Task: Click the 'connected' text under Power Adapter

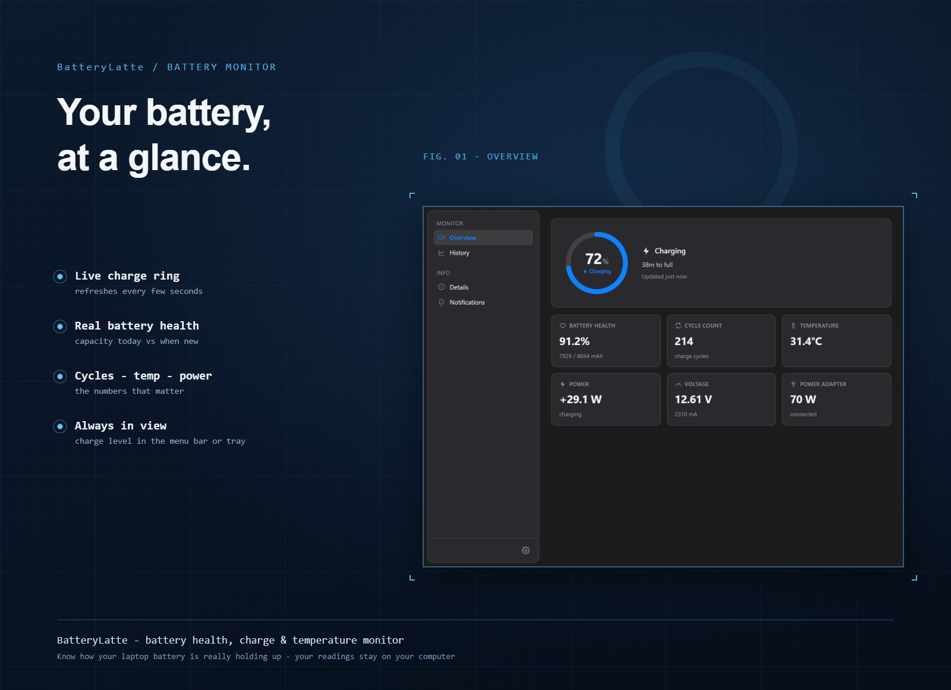Action: click(x=803, y=415)
